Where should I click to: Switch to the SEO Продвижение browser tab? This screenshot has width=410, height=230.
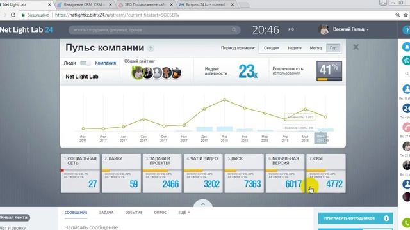[145, 4]
